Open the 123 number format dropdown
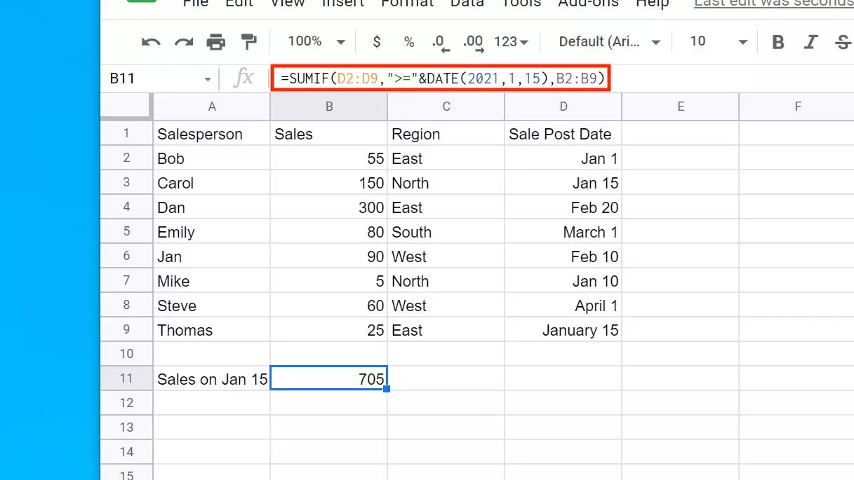 [511, 42]
